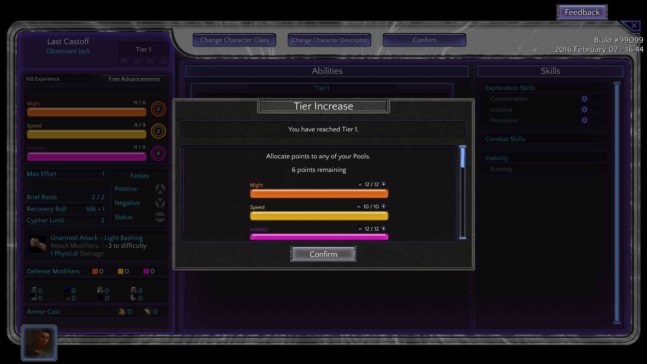Toggle Concentration skill first radio dot
647x364 pixels.
(x=585, y=99)
